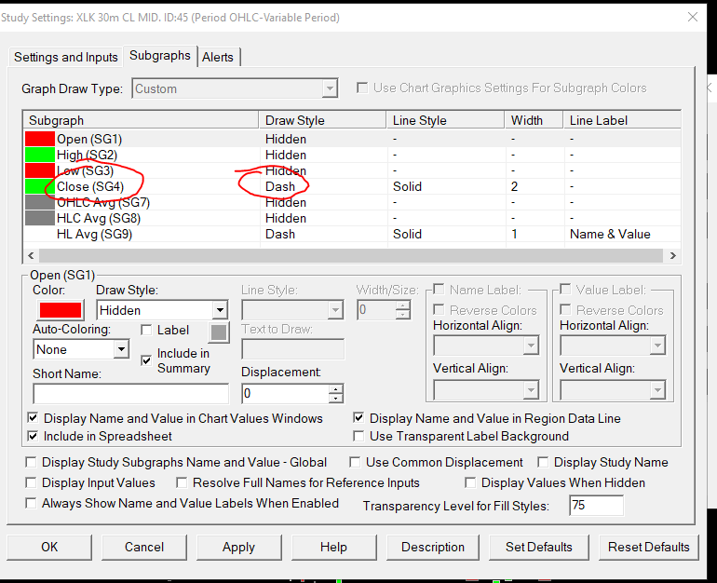
Task: Click the Draw Style column header
Action: tap(322, 120)
